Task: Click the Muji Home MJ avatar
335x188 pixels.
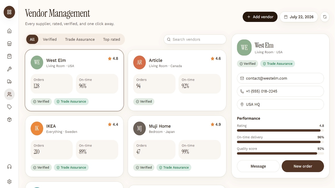Action: (x=139, y=128)
